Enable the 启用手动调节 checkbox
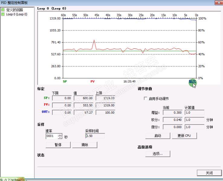 145,99
